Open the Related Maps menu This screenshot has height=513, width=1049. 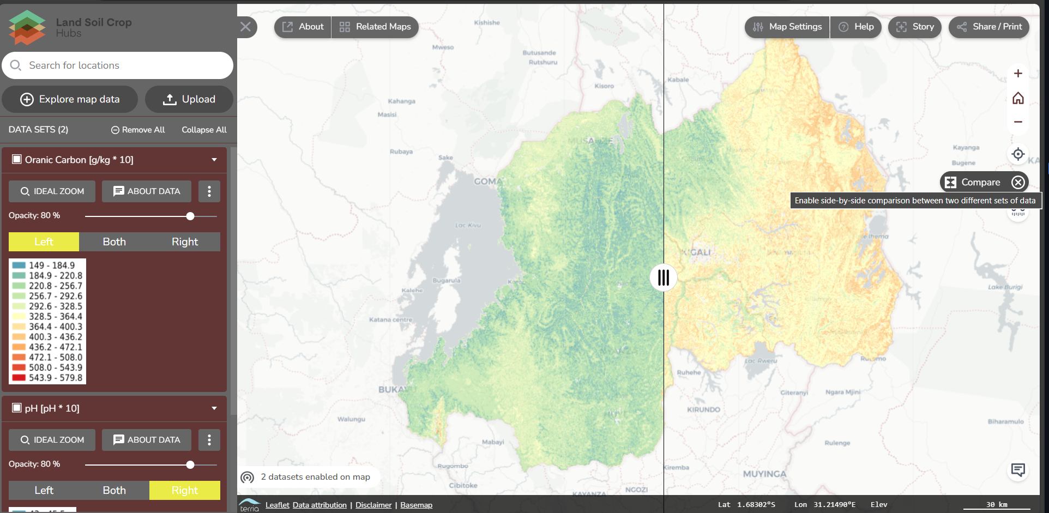(x=375, y=27)
